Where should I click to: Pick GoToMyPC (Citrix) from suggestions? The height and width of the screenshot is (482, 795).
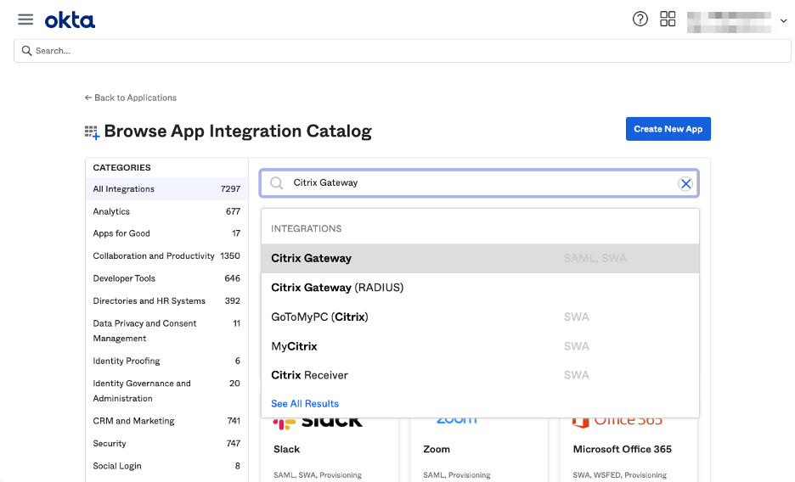(319, 317)
